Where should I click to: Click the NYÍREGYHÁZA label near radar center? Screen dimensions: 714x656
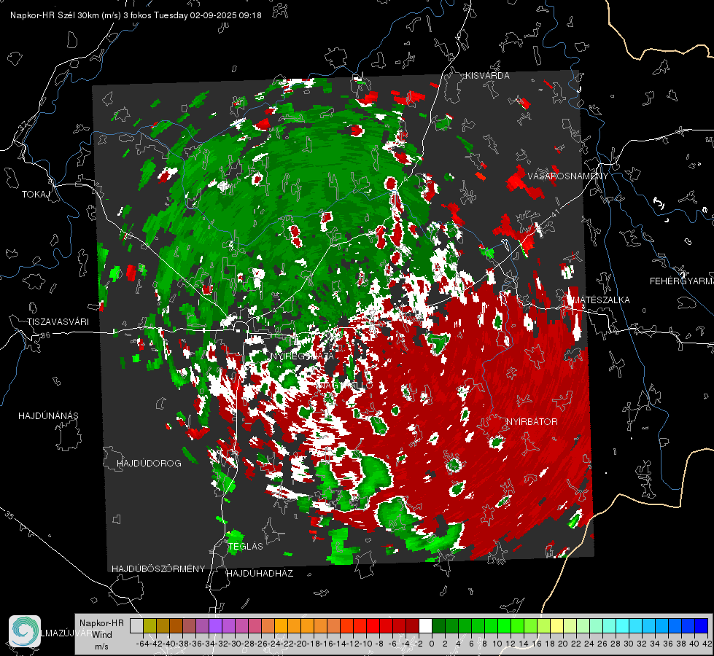click(x=303, y=356)
